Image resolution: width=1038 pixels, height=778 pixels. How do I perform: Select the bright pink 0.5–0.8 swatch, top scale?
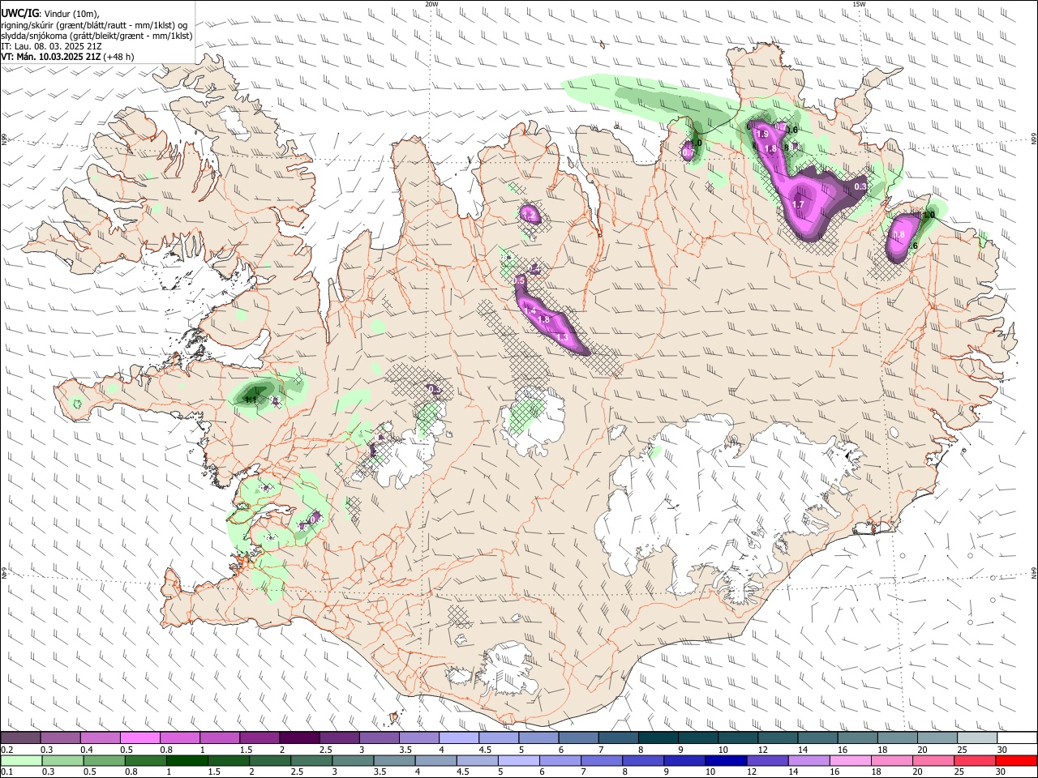coord(139,738)
